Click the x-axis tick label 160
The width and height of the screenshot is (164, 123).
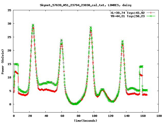pyautogui.click(x=143, y=116)
